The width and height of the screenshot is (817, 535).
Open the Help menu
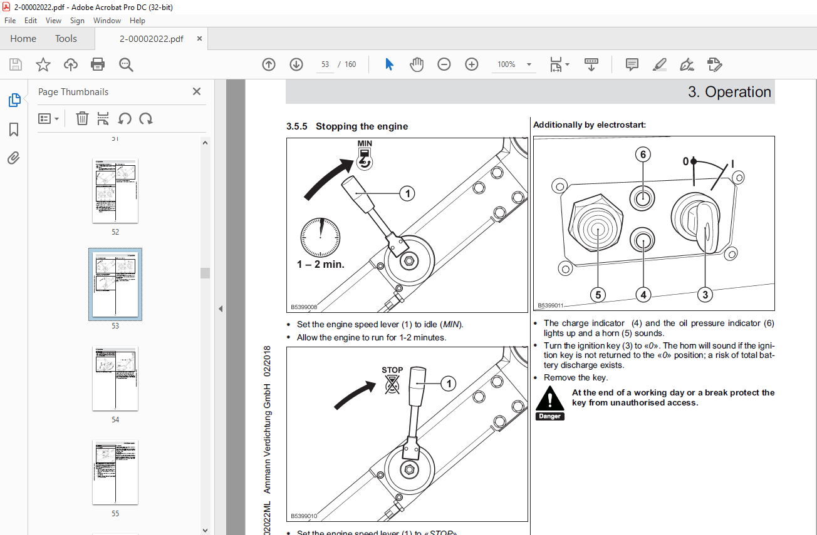(x=137, y=21)
